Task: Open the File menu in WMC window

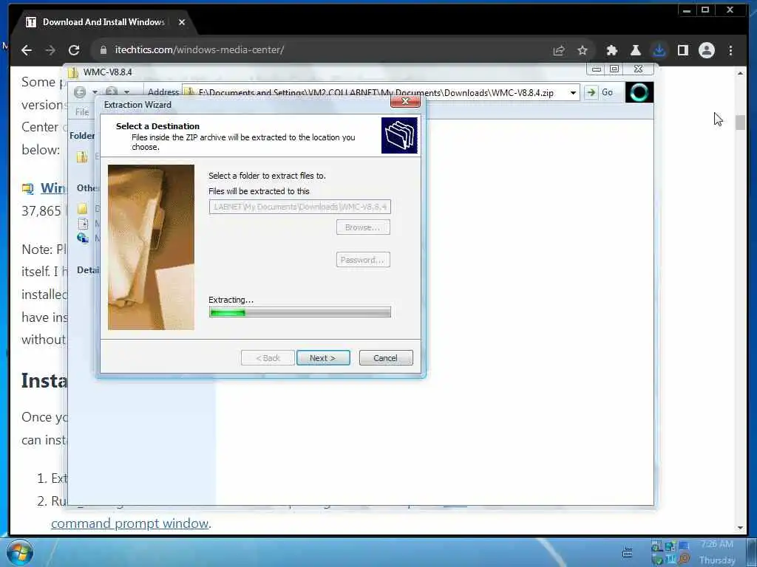Action: click(82, 112)
